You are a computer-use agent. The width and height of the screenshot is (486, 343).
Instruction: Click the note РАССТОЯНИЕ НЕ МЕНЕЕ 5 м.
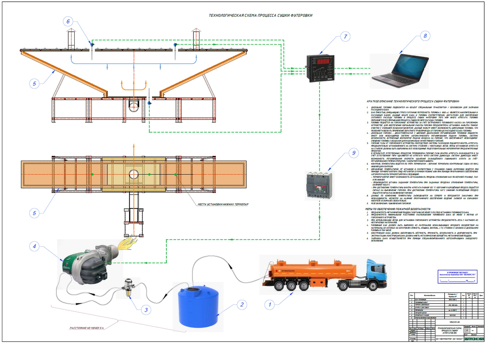pyautogui.click(x=87, y=328)
